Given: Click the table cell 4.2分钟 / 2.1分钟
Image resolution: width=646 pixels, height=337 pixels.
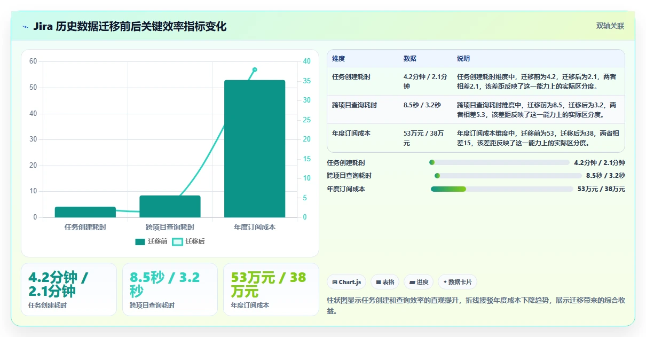Looking at the screenshot, I should point(426,81).
